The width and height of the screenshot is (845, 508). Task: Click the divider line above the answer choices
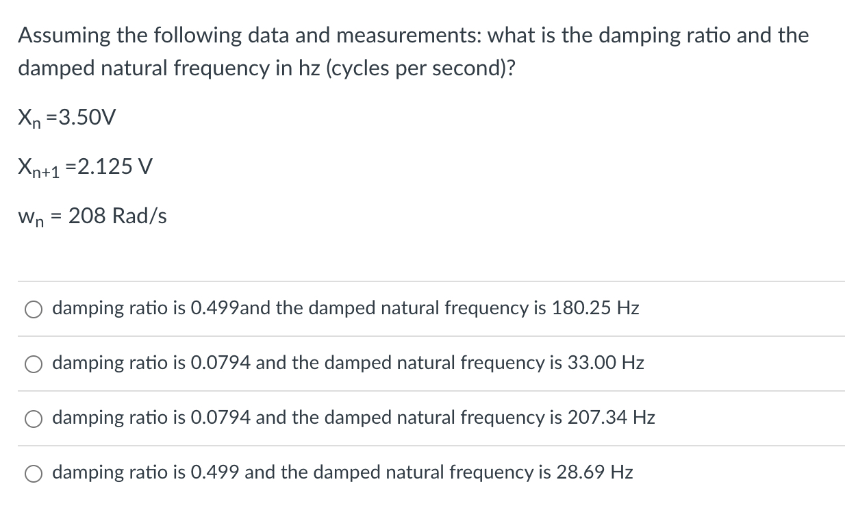point(422,281)
